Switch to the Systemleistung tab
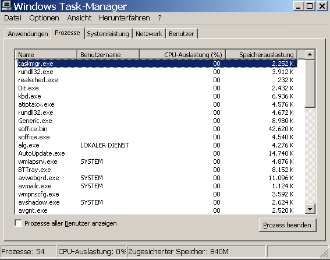 click(108, 34)
